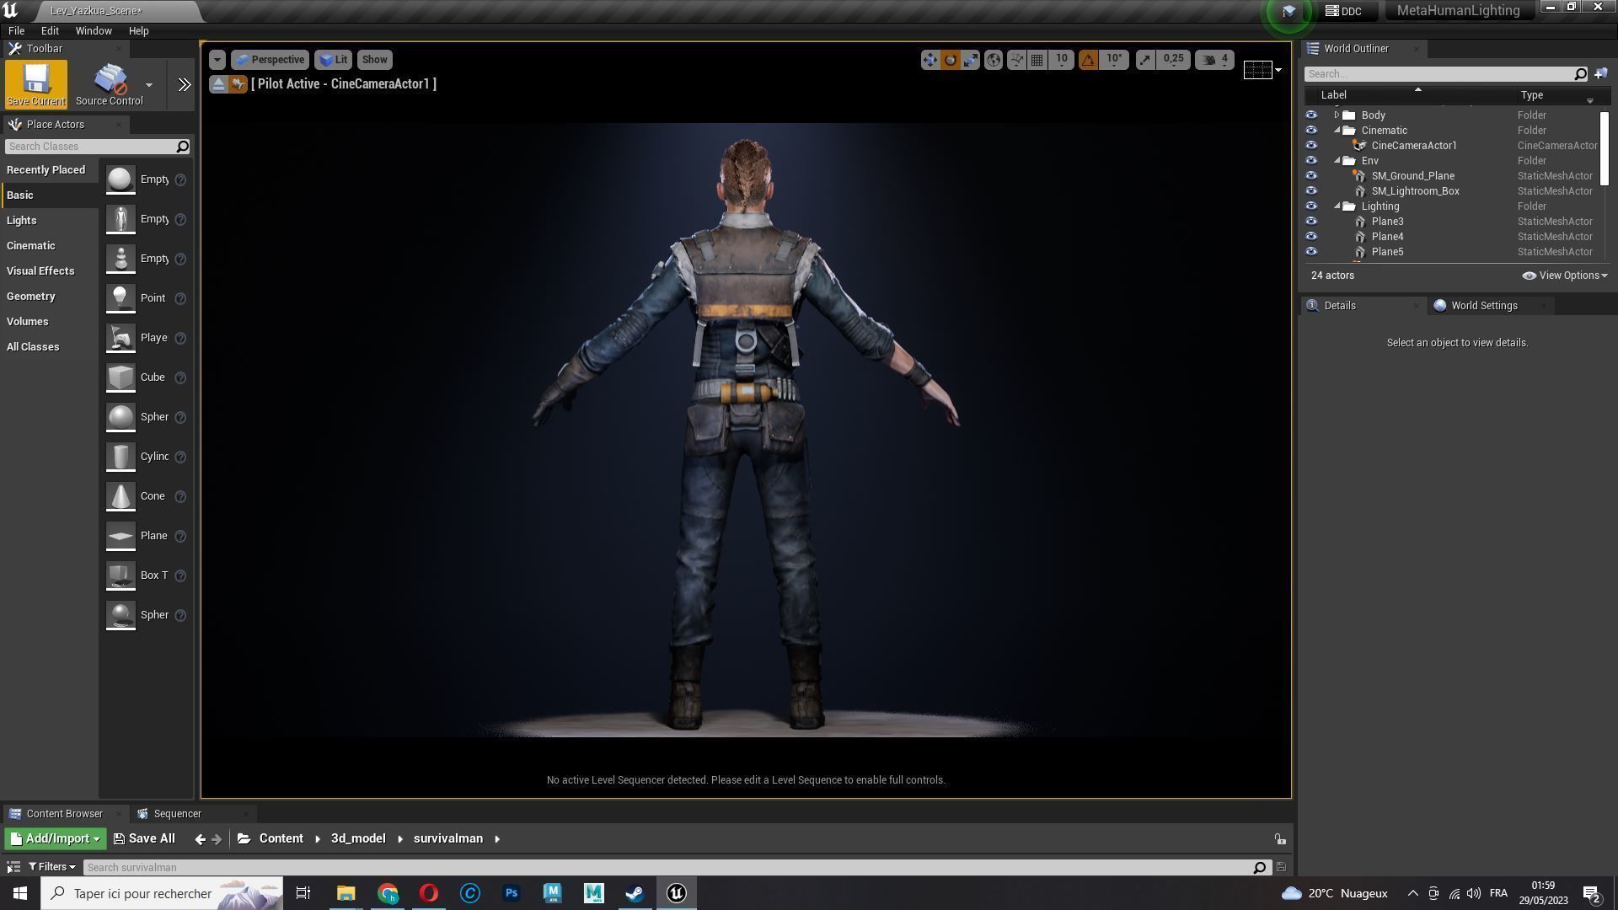Toggle visibility of Body folder
This screenshot has height=910, width=1618.
pos(1311,115)
